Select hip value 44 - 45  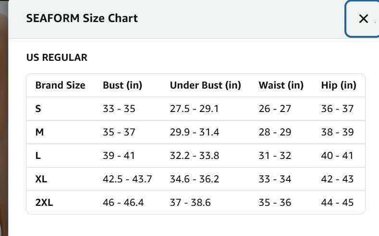(x=337, y=202)
